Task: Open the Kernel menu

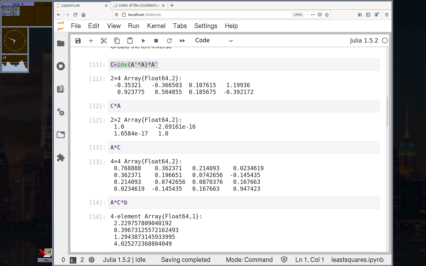Action: click(156, 26)
